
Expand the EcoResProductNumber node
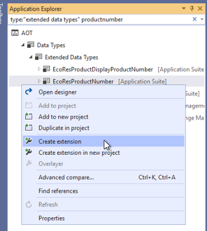[x=39, y=81]
